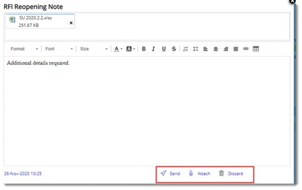302x190 pixels.
Task: Insert a bulleted list
Action: click(196, 49)
